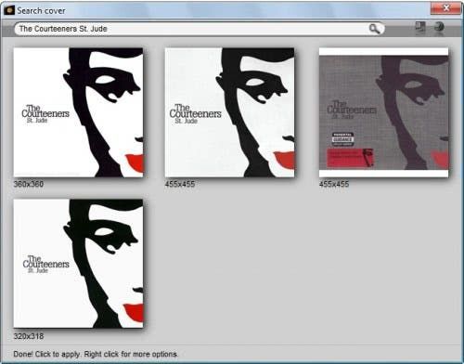The height and width of the screenshot is (364, 464).
Task: Click the computer icon beside the search box
Action: [420, 27]
